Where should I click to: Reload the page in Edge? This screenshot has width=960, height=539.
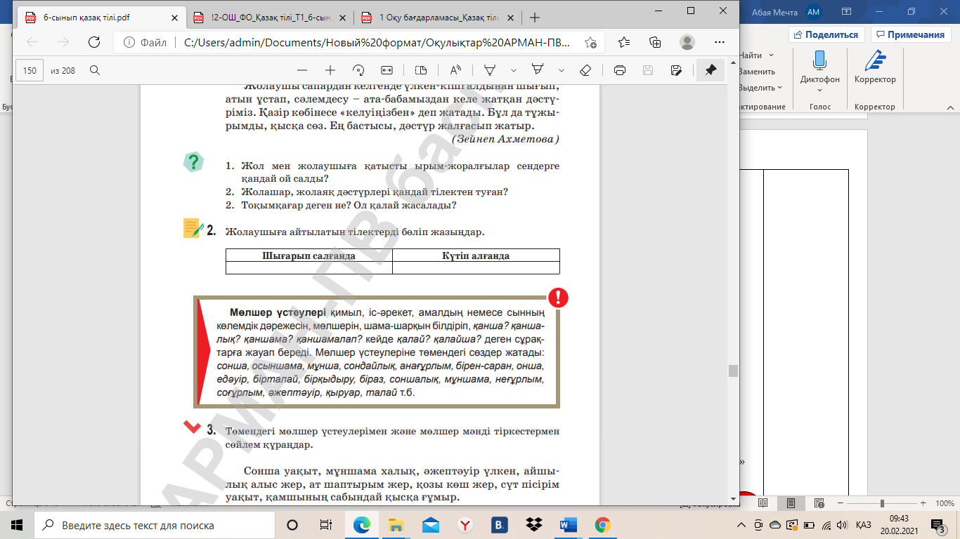point(93,42)
